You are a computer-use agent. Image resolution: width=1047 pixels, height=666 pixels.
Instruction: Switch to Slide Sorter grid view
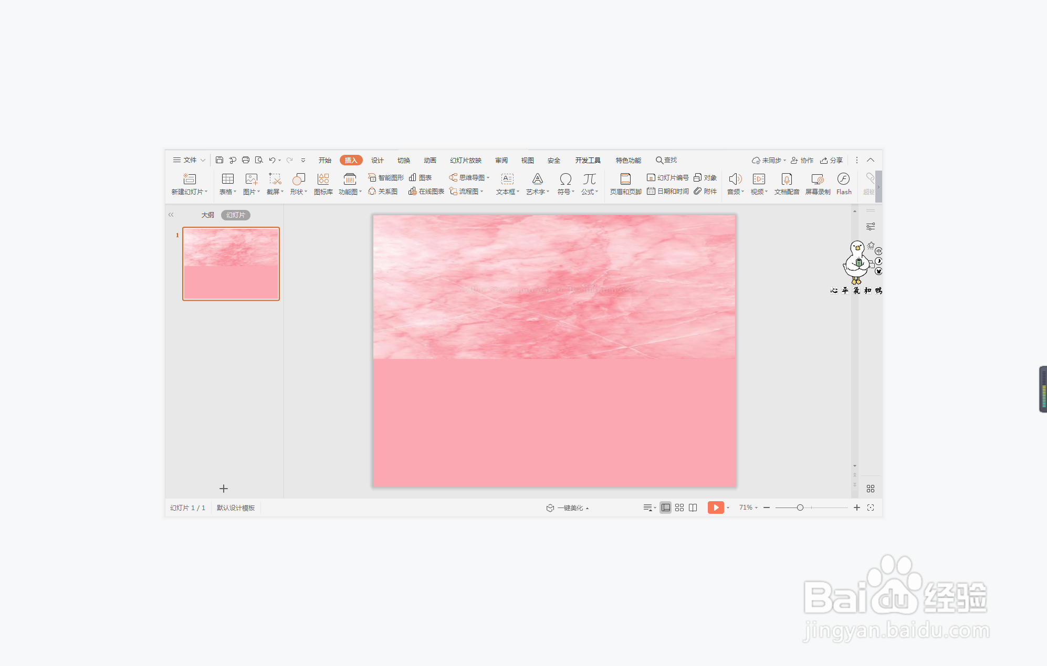[x=679, y=508]
